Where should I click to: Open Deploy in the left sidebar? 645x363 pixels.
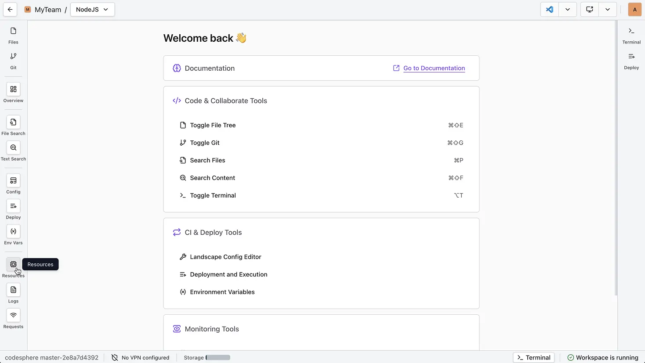coord(13,206)
